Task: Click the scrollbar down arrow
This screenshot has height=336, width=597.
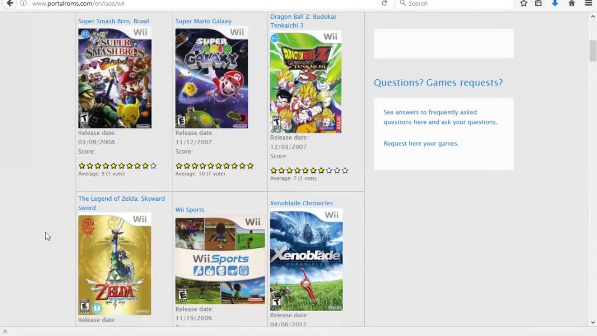Action: coord(593,322)
